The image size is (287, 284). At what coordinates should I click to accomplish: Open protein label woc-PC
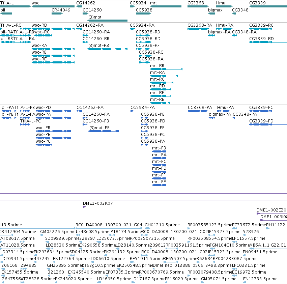43,141
